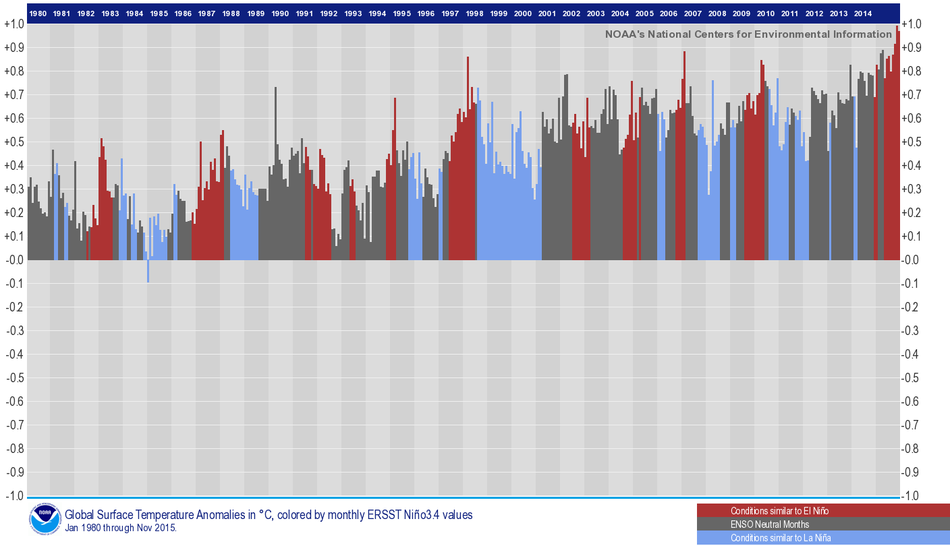The width and height of the screenshot is (950, 546).
Task: Select the 2004 year label
Action: click(621, 13)
